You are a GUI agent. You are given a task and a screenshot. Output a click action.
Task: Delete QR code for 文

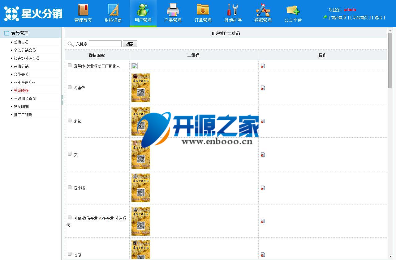(263, 154)
